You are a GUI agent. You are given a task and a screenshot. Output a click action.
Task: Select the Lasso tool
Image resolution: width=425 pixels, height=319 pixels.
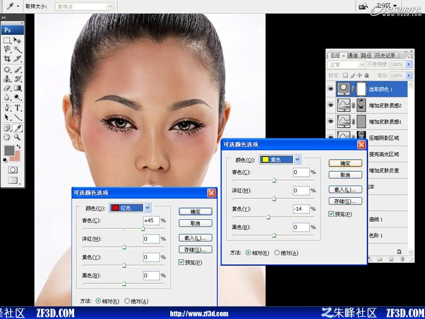(7, 50)
